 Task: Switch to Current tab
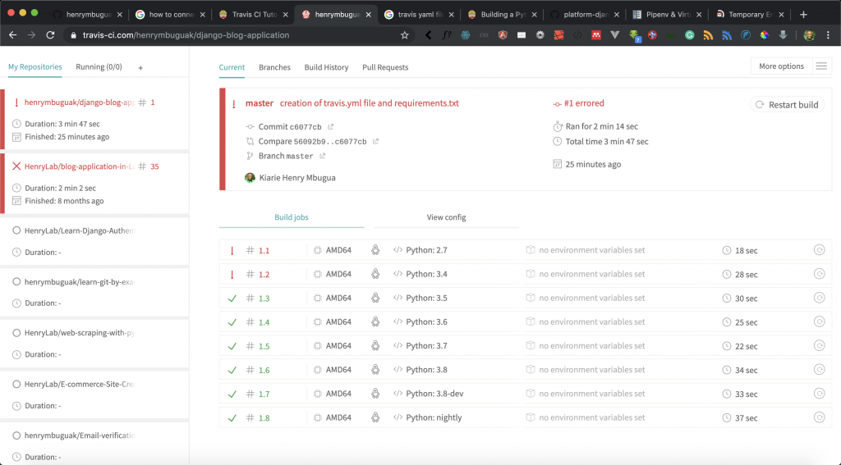click(x=232, y=67)
